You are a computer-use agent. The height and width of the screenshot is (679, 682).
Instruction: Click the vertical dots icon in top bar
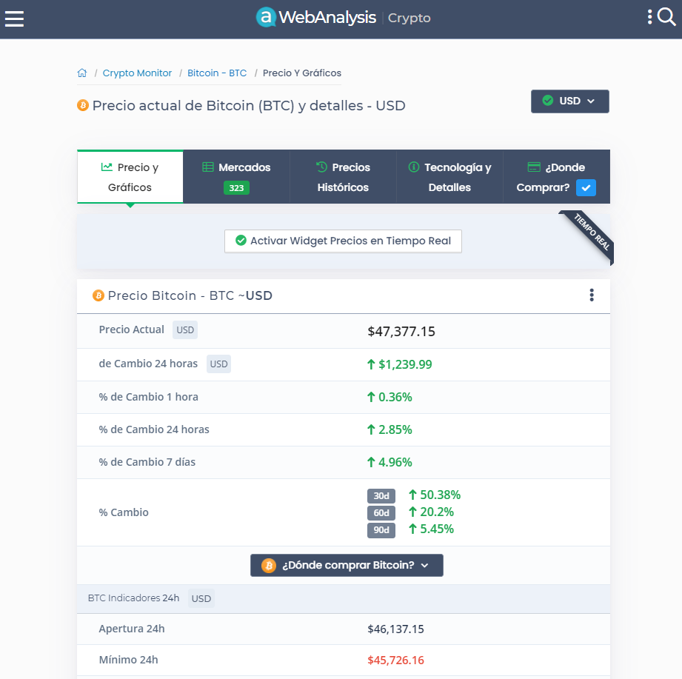click(651, 16)
